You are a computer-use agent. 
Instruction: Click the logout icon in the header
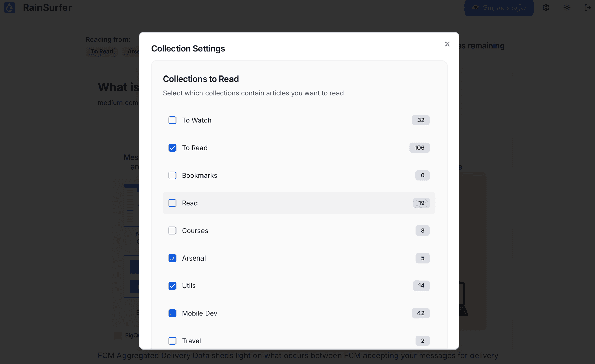(587, 7)
